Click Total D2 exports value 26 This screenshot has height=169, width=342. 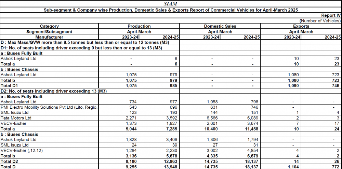coord(337,161)
